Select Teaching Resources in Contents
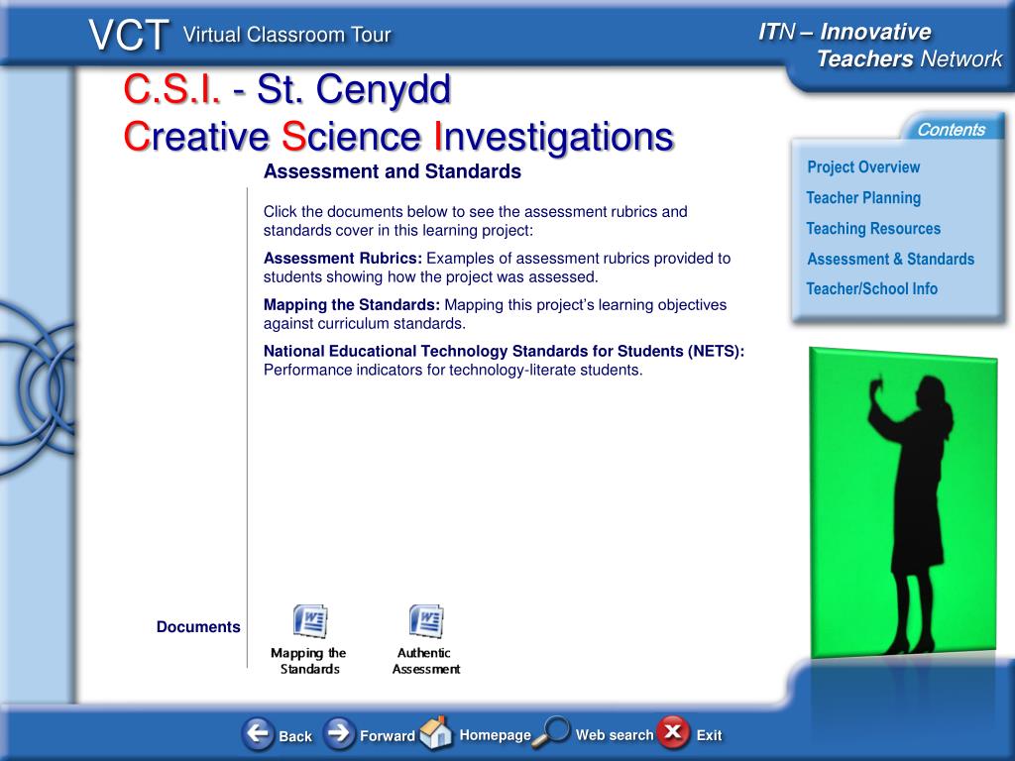This screenshot has width=1015, height=761. pos(873,229)
